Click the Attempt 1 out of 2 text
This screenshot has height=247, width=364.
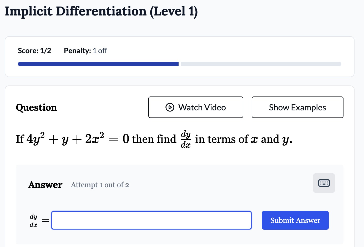click(100, 185)
